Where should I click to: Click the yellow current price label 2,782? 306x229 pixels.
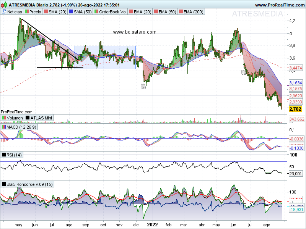coord(295,109)
